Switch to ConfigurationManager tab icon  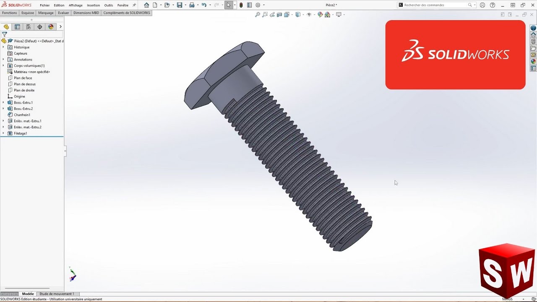(x=29, y=27)
